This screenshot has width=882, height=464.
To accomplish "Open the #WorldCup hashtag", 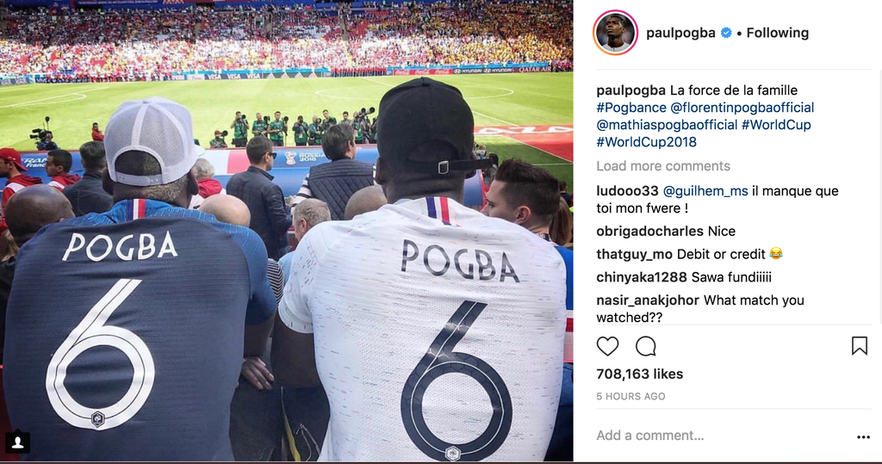I will 776,125.
